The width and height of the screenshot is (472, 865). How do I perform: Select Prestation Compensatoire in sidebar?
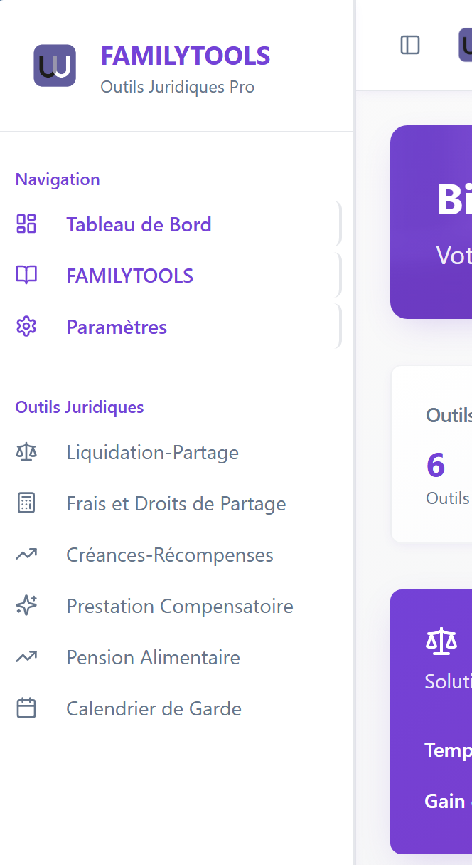(x=179, y=606)
